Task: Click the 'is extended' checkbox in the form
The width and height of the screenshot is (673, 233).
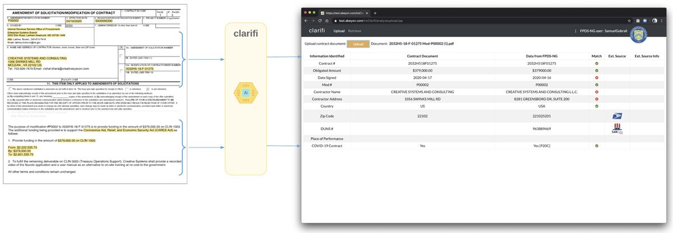Action: [x=127, y=89]
